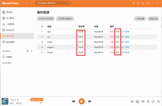Add a new playlist with plus icon
The image size is (162, 106).
coord(31,51)
